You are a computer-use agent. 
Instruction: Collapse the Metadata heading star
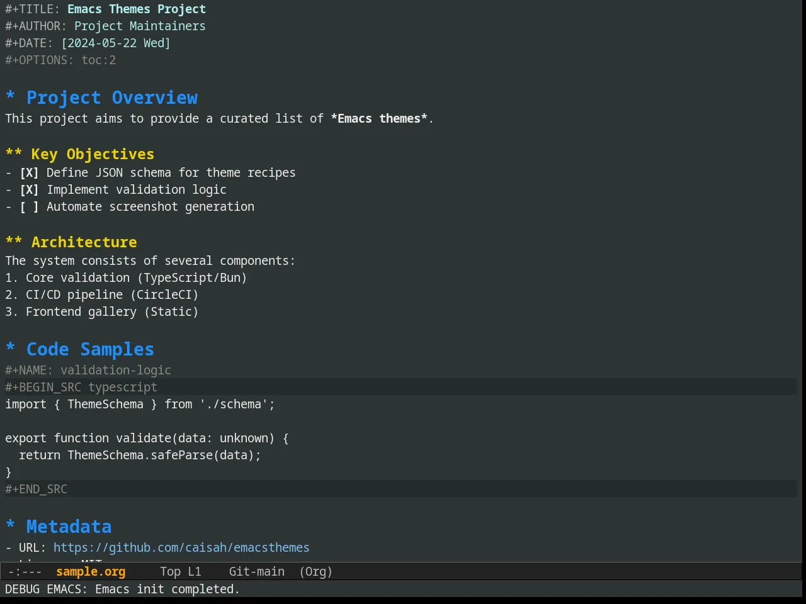point(11,526)
